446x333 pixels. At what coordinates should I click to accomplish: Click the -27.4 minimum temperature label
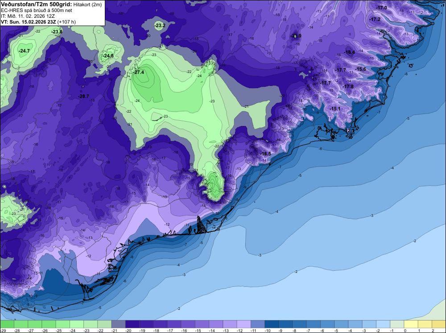coord(139,73)
